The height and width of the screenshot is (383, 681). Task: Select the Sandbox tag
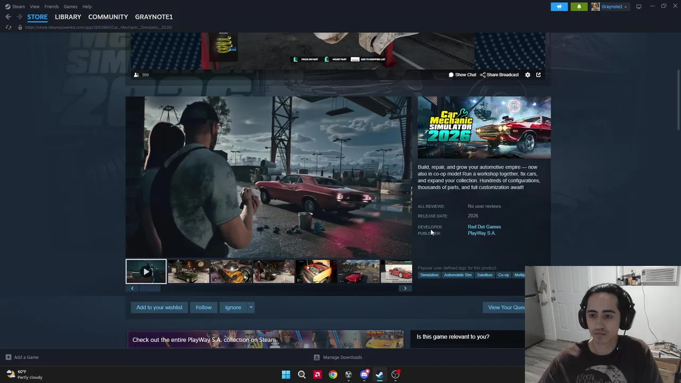[485, 275]
